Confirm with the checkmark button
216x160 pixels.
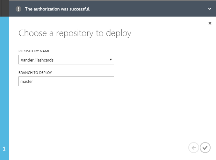pyautogui.click(x=205, y=148)
